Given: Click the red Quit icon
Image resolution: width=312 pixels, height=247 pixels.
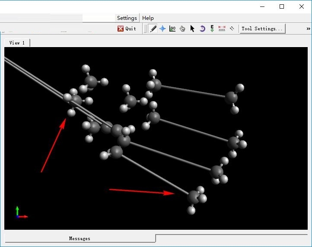Looking at the screenshot, I should [x=121, y=28].
